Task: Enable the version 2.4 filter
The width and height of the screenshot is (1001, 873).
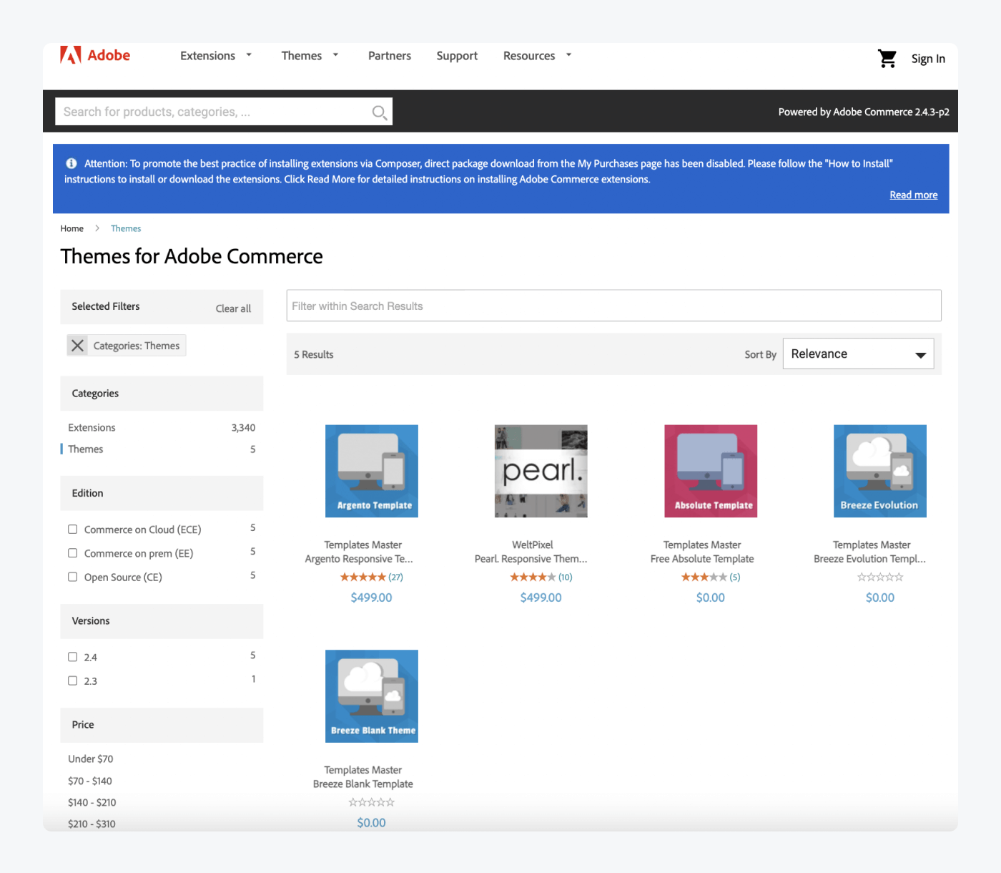Action: (x=72, y=656)
